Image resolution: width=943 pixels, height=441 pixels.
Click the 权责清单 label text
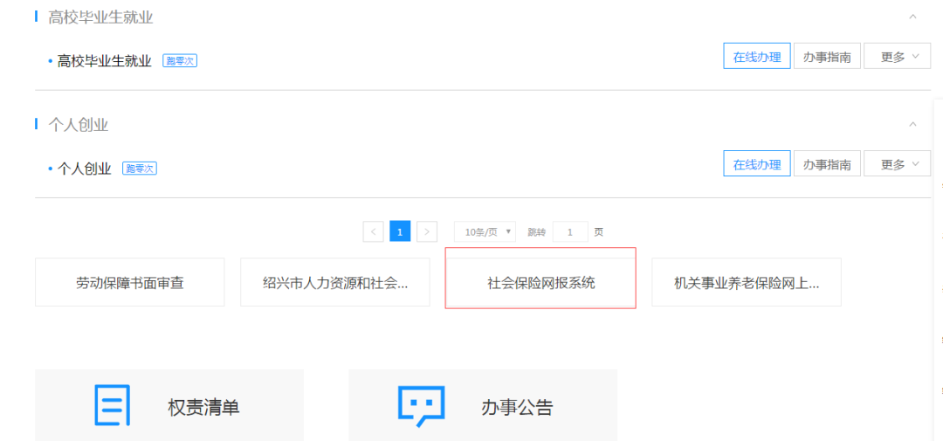pyautogui.click(x=203, y=408)
